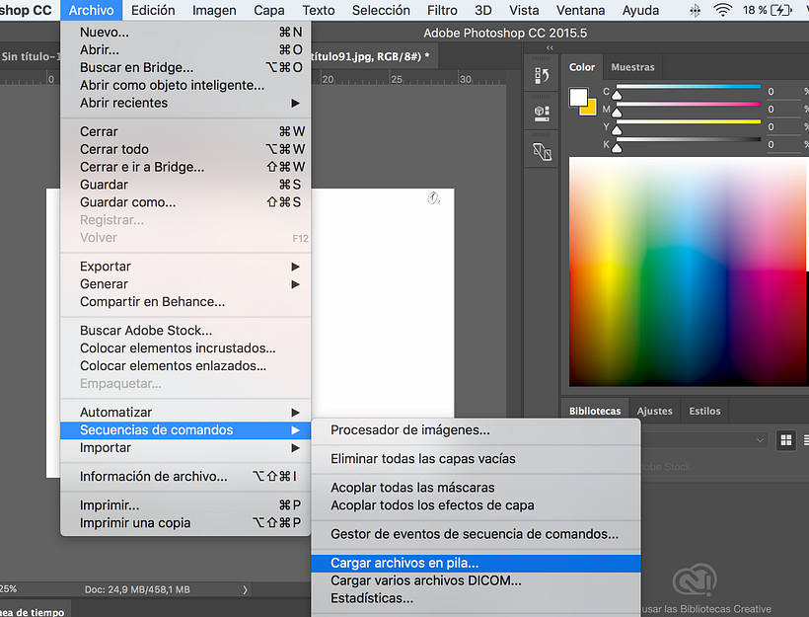Open the Ayuda menu

(640, 10)
